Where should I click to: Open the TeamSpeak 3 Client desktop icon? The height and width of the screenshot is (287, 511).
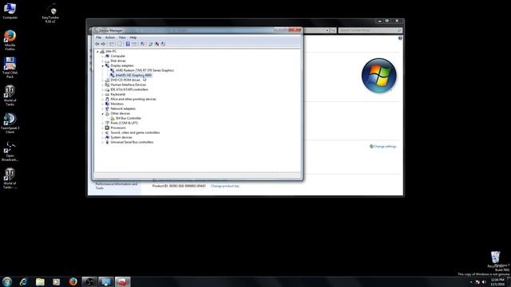point(10,123)
